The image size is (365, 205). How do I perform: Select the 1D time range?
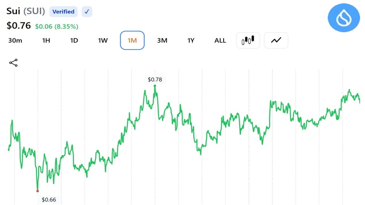74,40
